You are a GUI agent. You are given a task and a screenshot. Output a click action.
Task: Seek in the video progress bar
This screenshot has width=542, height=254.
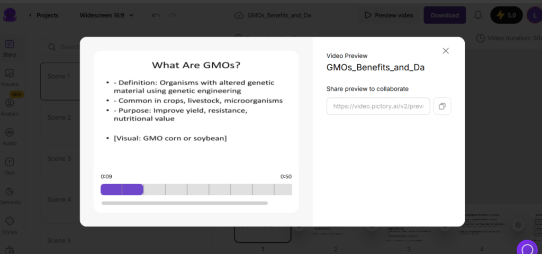point(196,189)
